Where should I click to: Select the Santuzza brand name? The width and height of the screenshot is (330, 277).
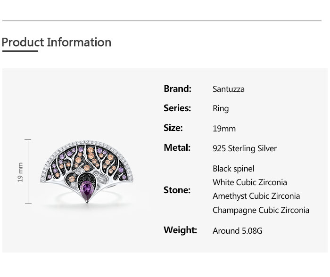(x=229, y=89)
